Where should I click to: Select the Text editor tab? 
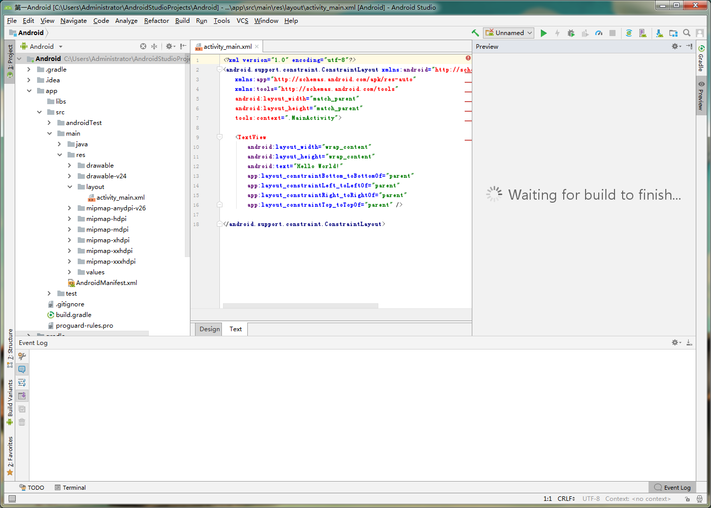(236, 329)
